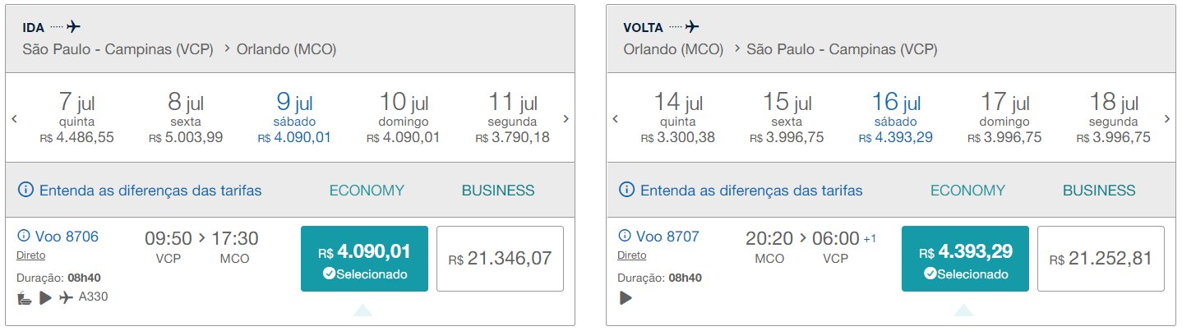Image resolution: width=1182 pixels, height=331 pixels.
Task: Select the Economy fare R$ 4.393,29
Action: 965,259
